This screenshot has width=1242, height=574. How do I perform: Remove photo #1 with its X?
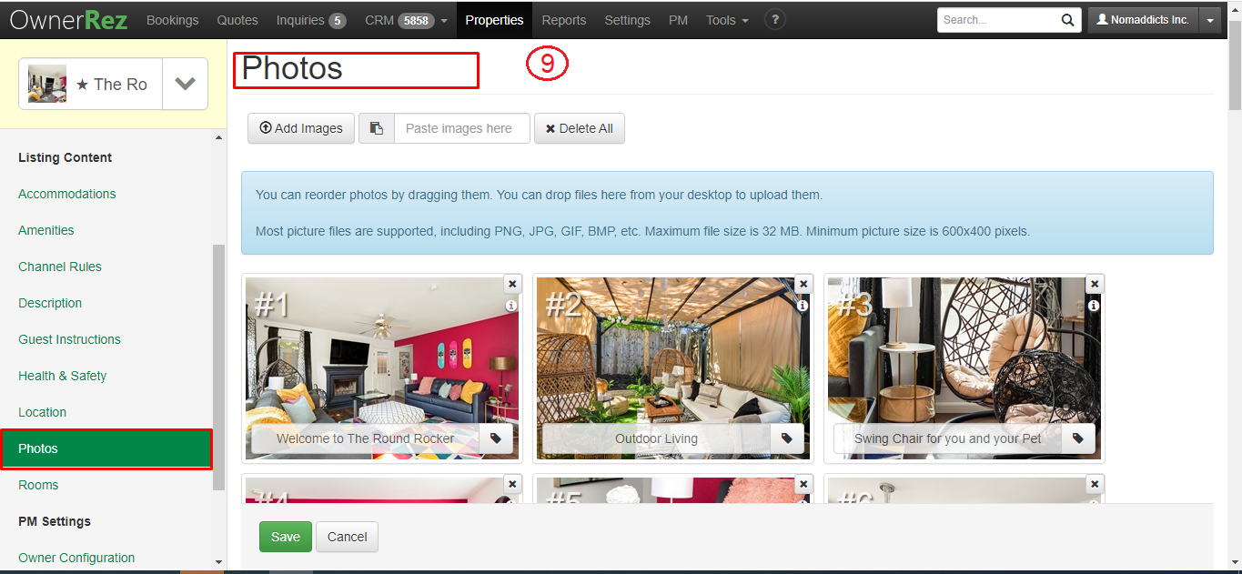coord(512,284)
